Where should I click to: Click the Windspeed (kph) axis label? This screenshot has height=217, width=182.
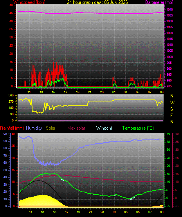pos(29,2)
